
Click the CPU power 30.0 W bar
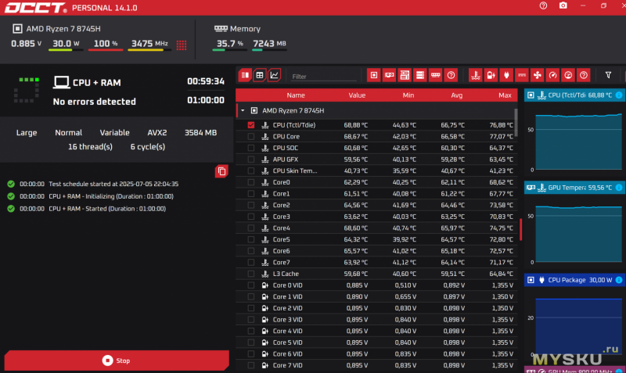click(x=66, y=50)
